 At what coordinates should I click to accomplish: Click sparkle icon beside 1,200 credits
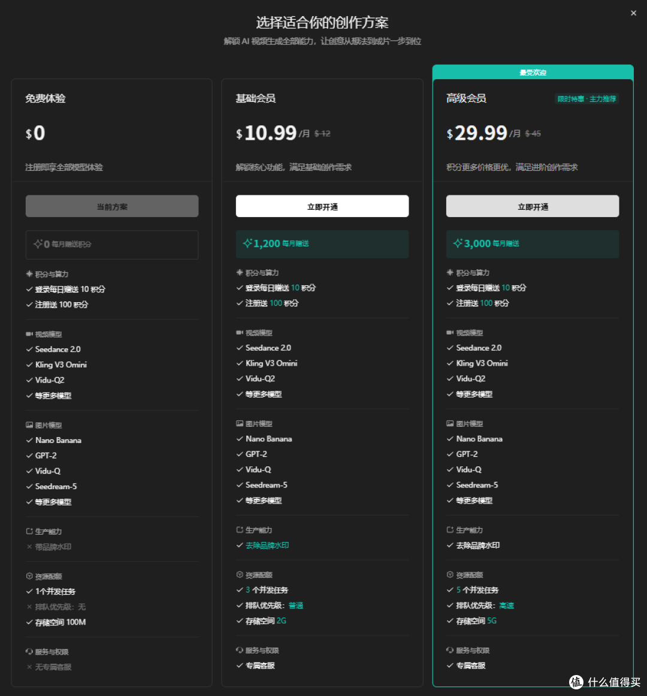point(247,243)
